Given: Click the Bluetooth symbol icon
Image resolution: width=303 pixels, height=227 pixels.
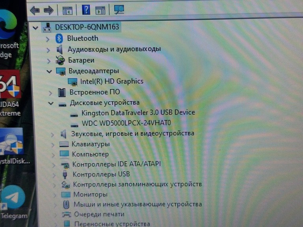Looking at the screenshot, I should coord(59,38).
